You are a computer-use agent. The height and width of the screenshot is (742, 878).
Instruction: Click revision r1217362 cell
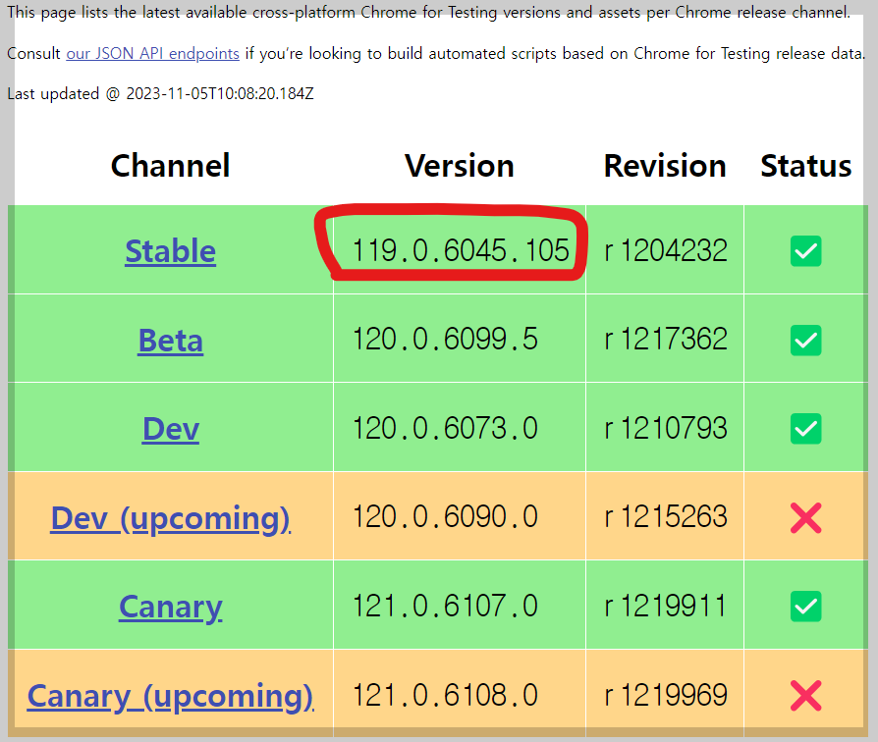[665, 340]
